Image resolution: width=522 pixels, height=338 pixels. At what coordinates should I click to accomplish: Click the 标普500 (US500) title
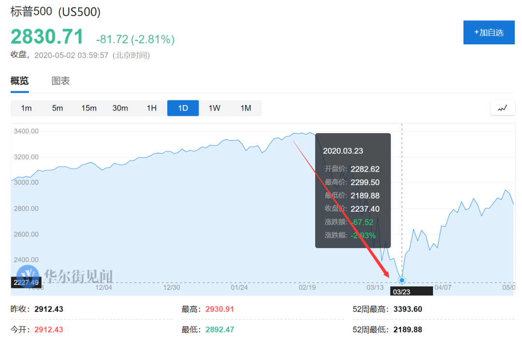click(55, 12)
